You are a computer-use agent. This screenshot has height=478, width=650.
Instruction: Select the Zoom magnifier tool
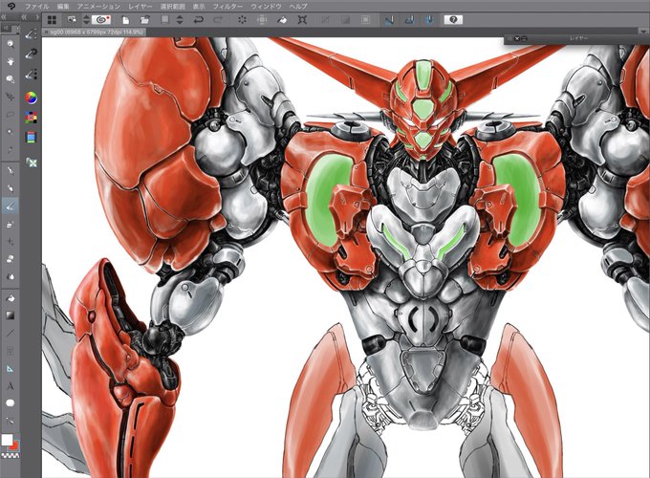(x=10, y=44)
